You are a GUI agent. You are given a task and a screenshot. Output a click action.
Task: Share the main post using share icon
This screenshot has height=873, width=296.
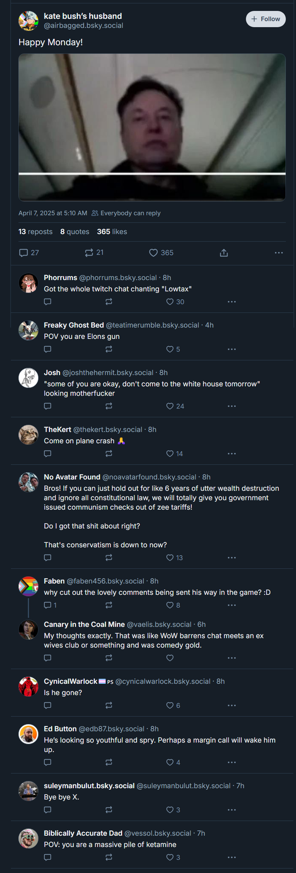click(224, 253)
